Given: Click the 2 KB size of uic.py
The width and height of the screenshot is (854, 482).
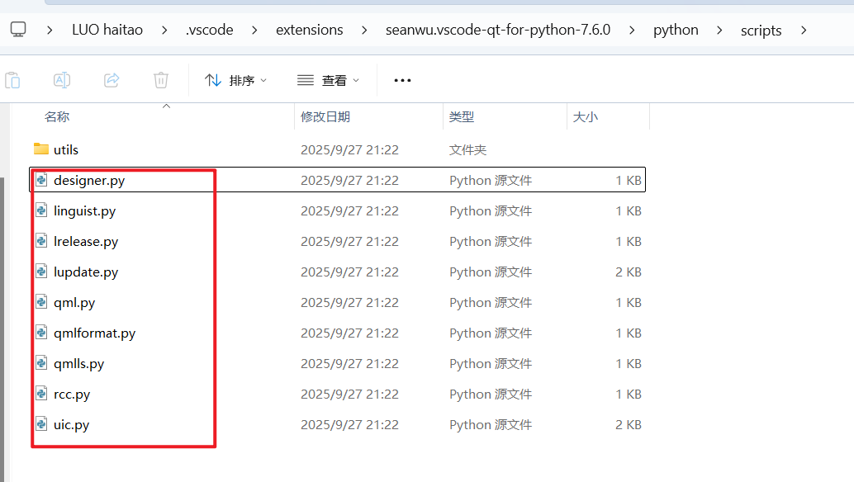Looking at the screenshot, I should pyautogui.click(x=629, y=424).
